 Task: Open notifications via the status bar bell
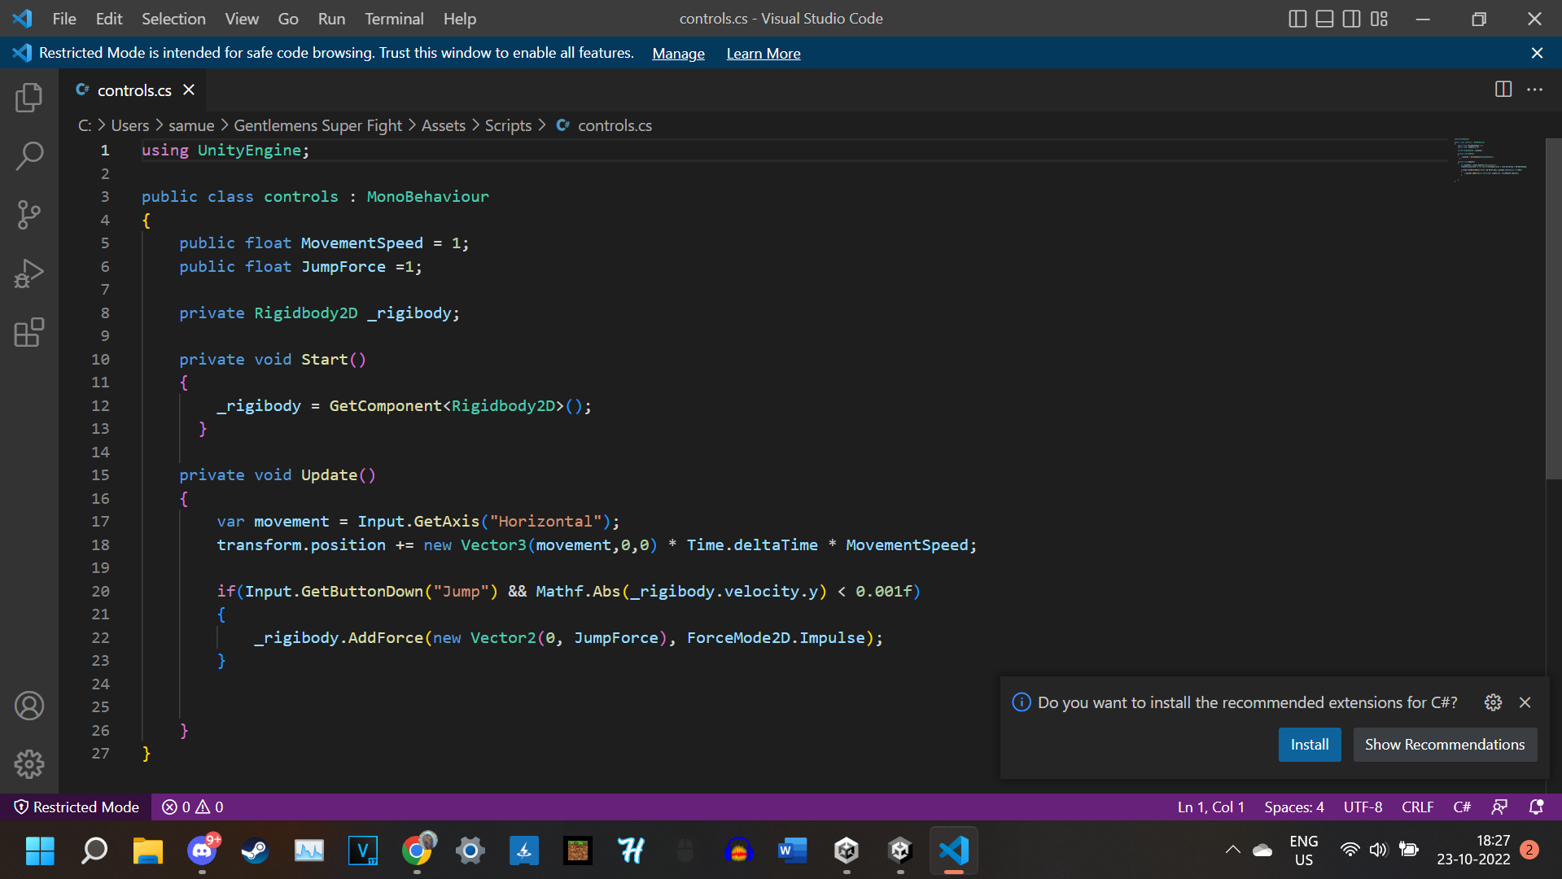coord(1537,807)
